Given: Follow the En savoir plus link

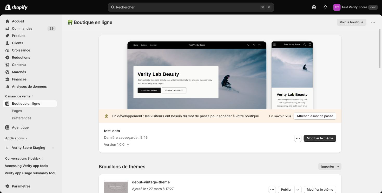Looking at the screenshot, I should (x=280, y=116).
